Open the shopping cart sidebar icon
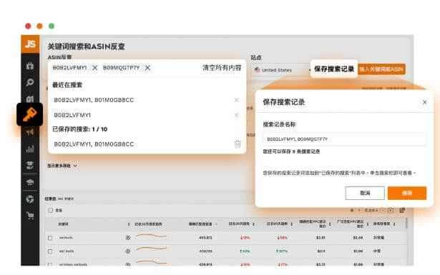The image size is (440, 275). 30,215
